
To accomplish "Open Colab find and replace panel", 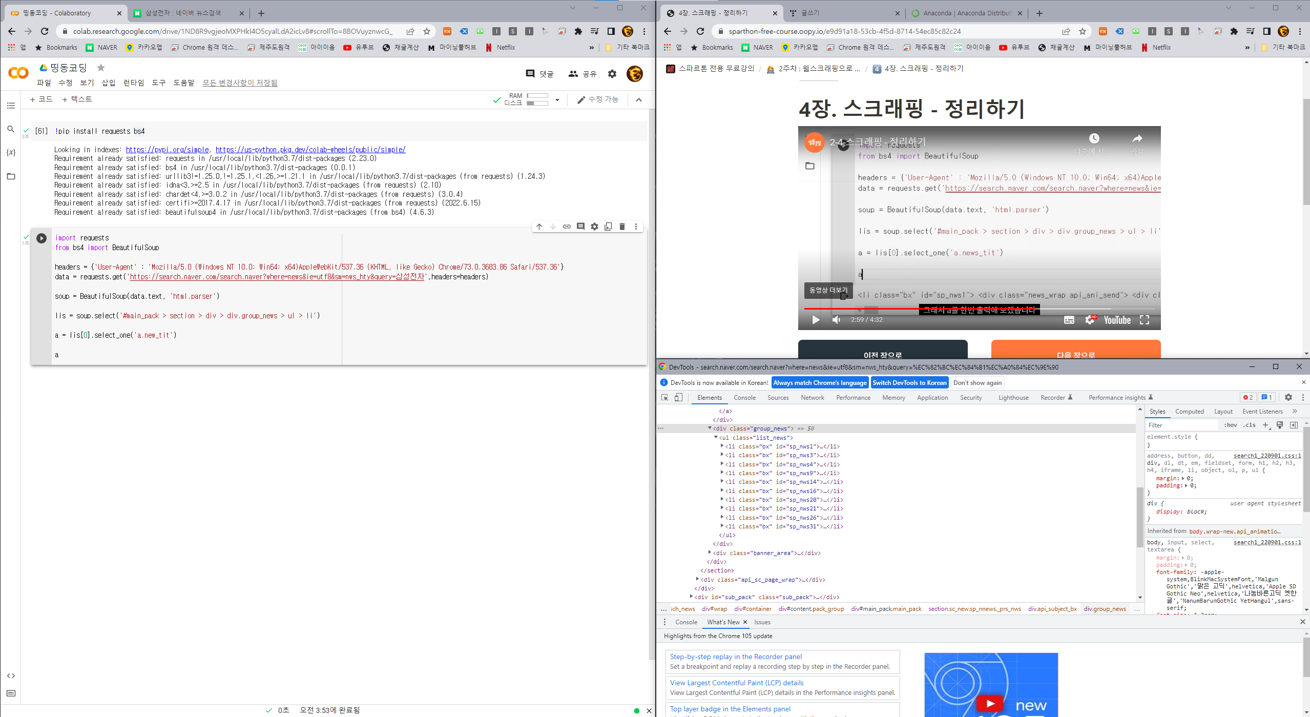I will coord(11,129).
